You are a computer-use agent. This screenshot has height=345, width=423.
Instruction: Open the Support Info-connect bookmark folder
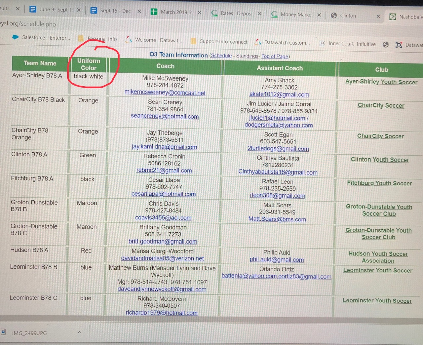(x=219, y=41)
